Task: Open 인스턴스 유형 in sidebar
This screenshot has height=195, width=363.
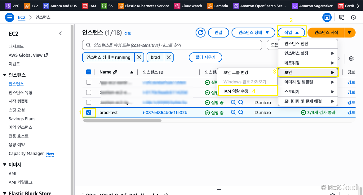Action: coord(20,93)
